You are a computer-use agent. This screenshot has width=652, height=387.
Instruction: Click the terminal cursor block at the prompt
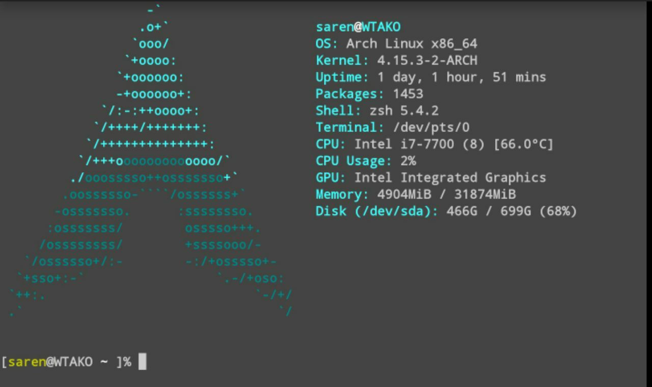[x=142, y=362]
